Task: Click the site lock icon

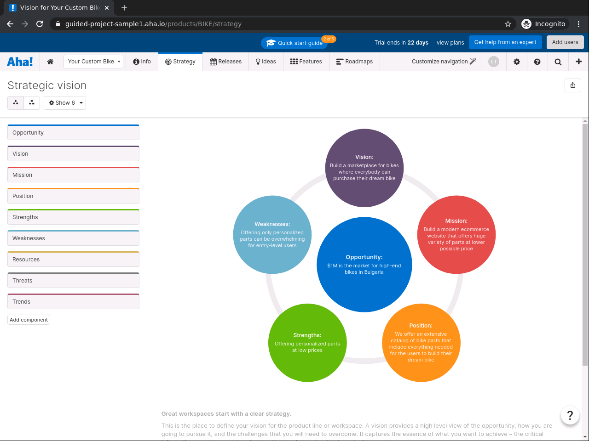Action: coord(58,24)
